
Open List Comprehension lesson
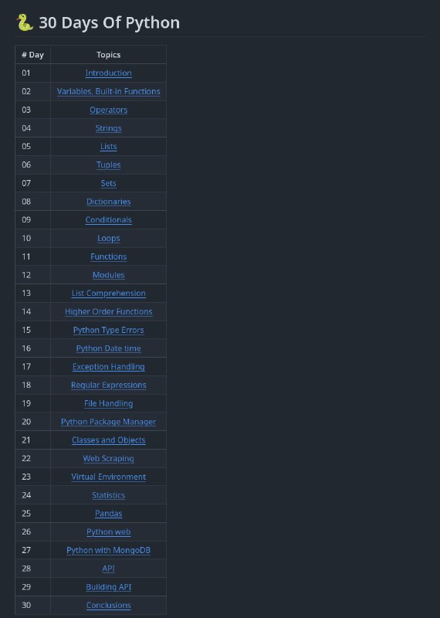108,294
